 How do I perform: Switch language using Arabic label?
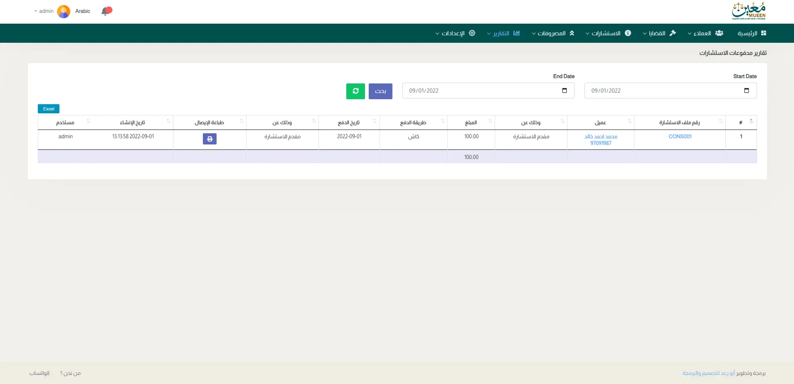coord(83,11)
